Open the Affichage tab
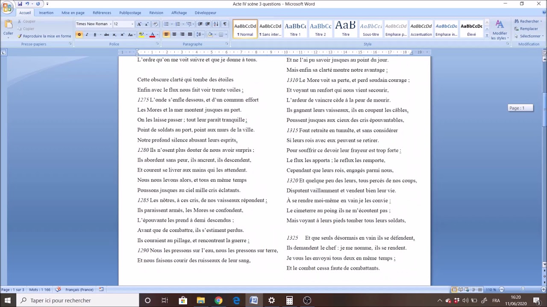This screenshot has height=307, width=547. click(x=179, y=13)
